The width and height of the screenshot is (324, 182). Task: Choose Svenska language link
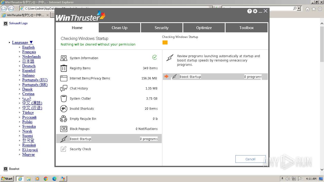coord(29,126)
